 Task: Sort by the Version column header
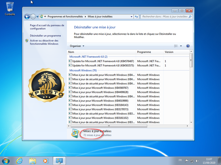click(x=176, y=52)
